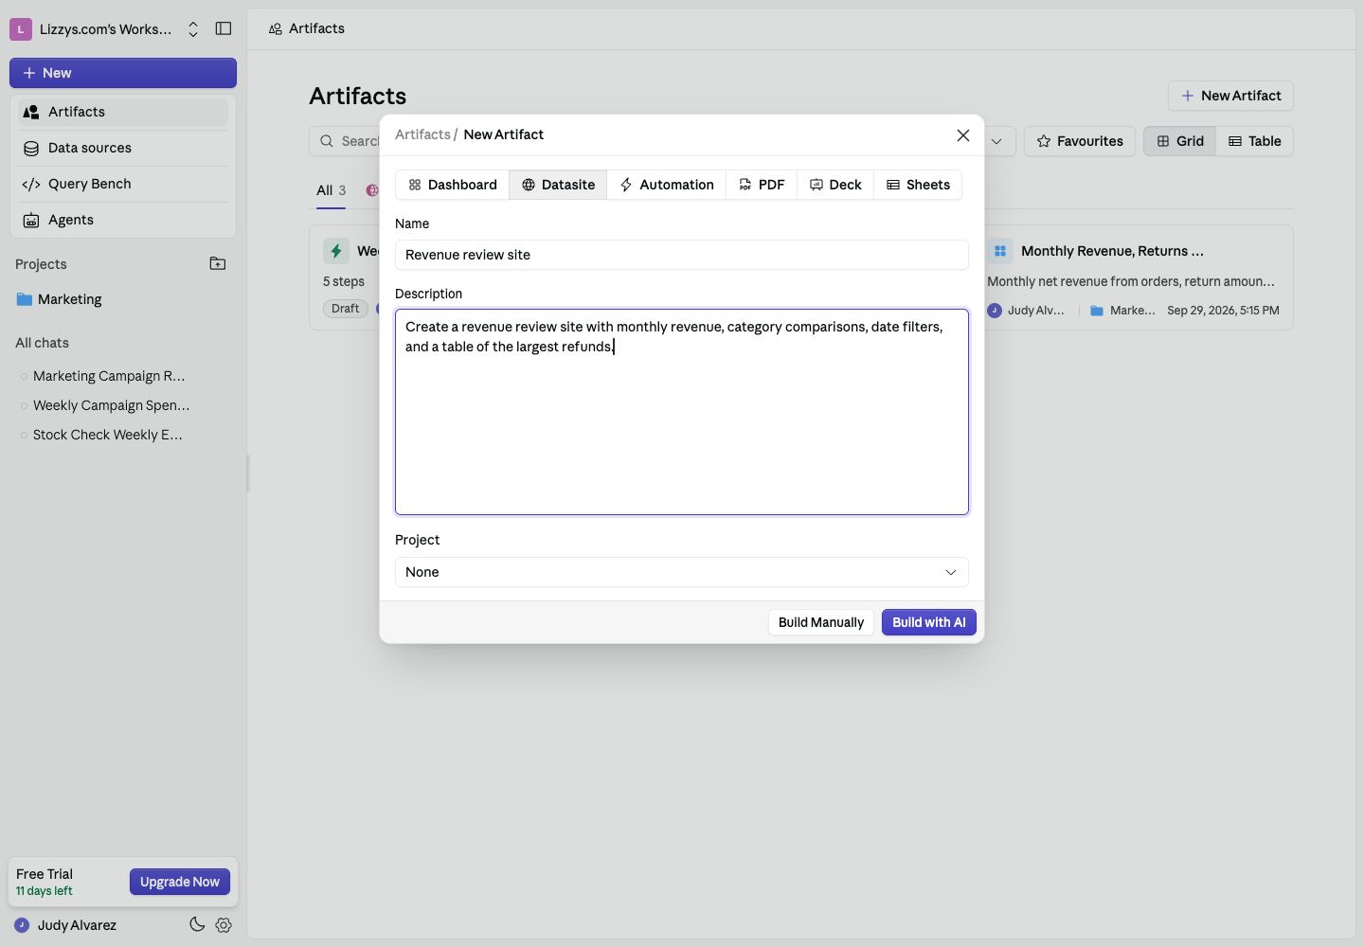
Task: Select the Automation artifact type
Action: [x=667, y=185]
